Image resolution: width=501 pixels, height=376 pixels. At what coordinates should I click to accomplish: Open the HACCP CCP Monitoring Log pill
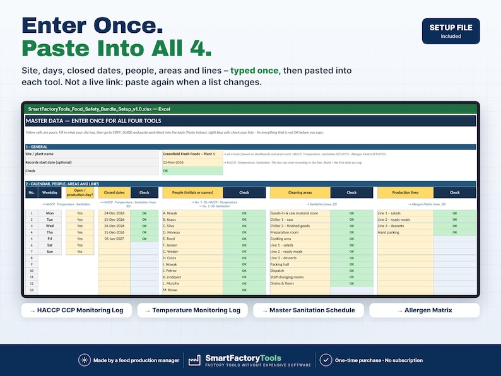[x=76, y=310]
